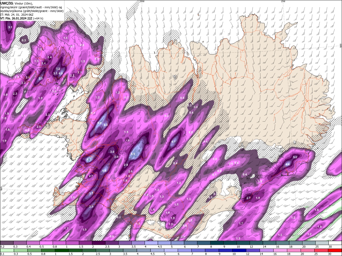The image size is (342, 256).
Task: Pick the mauve 0.3 snow legend swatch
Action: pyautogui.click(x=20, y=243)
